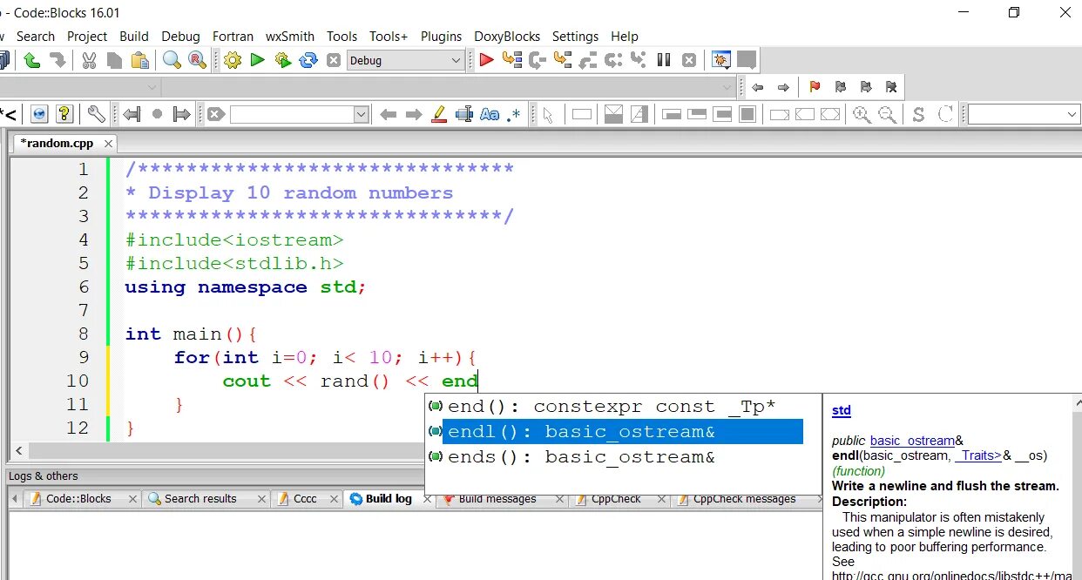Screen dimensions: 1082x580
Task: Click the zoom in magnifier icon
Action: (x=862, y=114)
